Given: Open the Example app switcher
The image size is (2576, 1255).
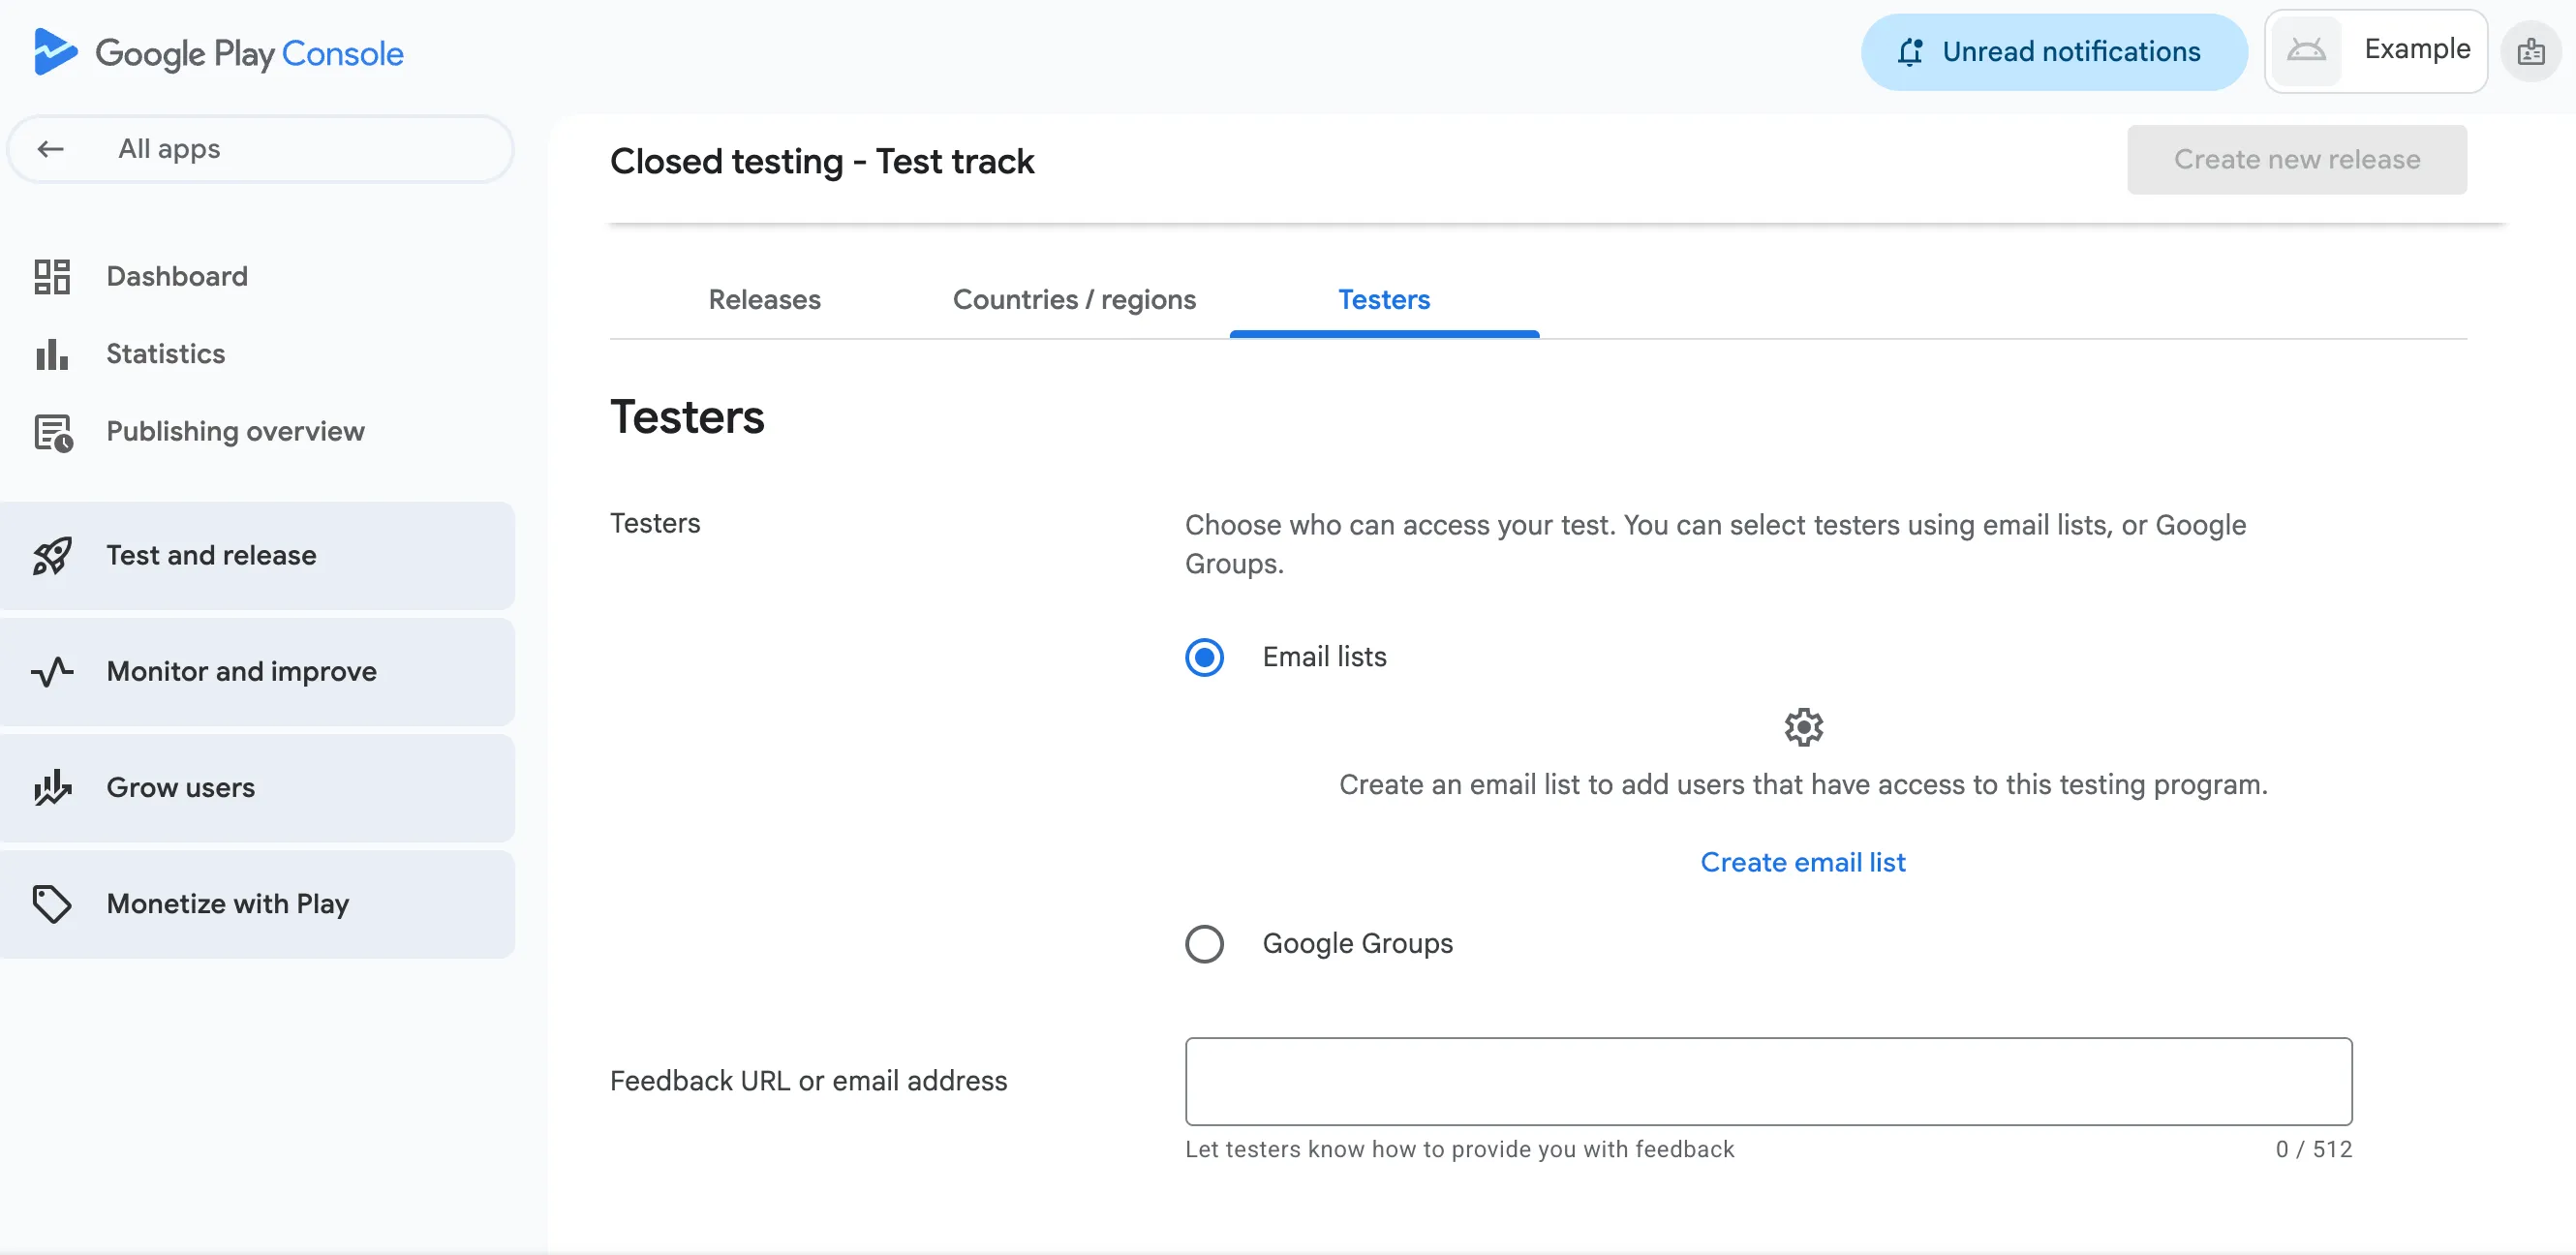Looking at the screenshot, I should (x=2376, y=50).
